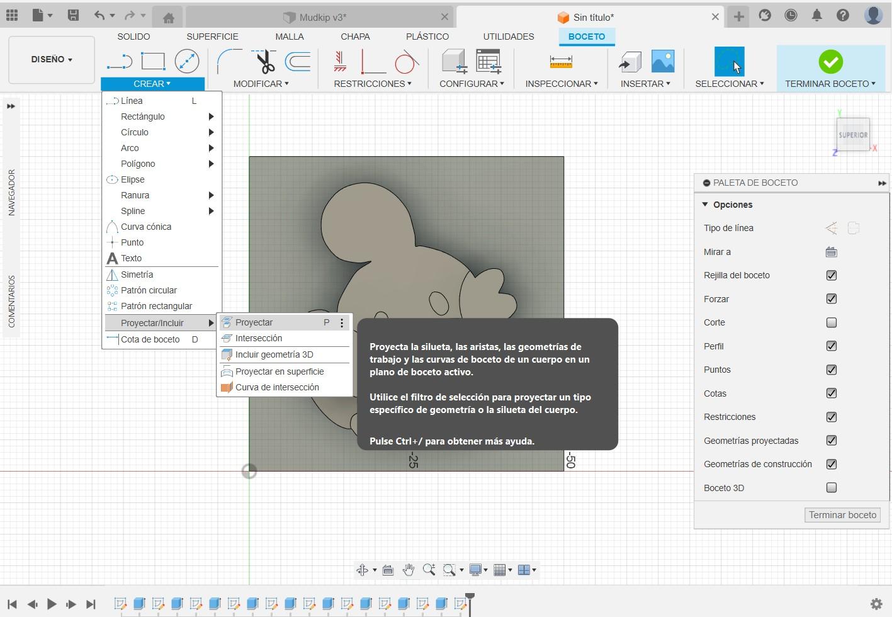Image resolution: width=892 pixels, height=617 pixels.
Task: Open the Insert image icon
Action: point(662,62)
